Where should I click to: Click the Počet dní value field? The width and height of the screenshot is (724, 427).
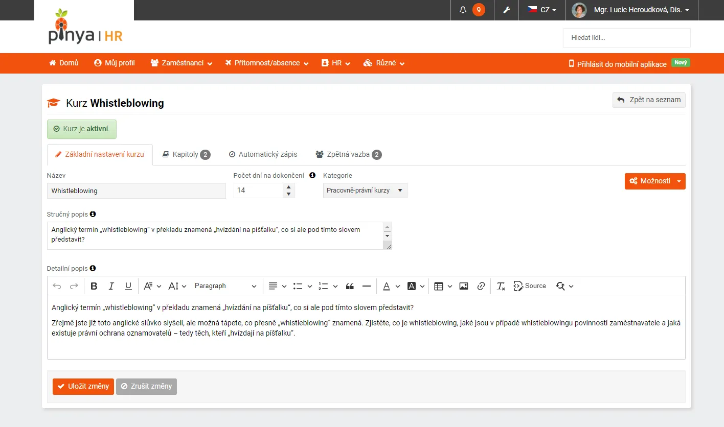pyautogui.click(x=258, y=191)
